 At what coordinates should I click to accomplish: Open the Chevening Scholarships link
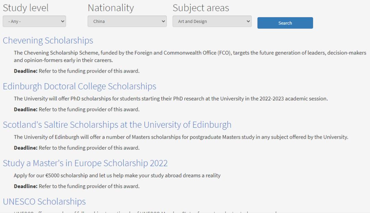click(48, 40)
